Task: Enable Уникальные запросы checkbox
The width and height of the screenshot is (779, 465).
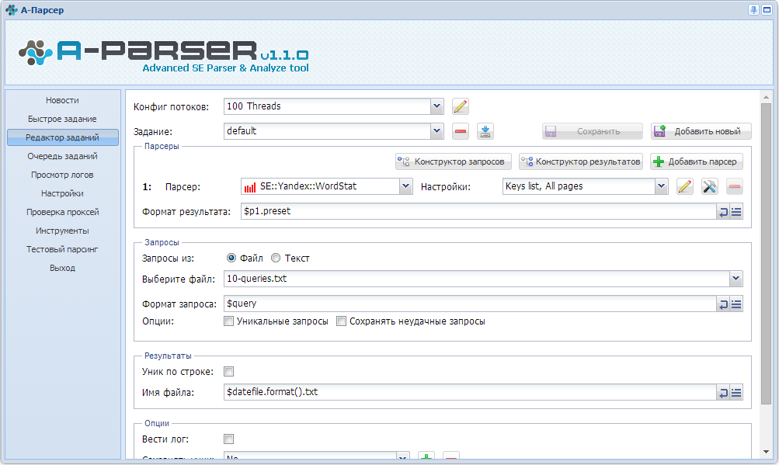Action: (x=228, y=321)
